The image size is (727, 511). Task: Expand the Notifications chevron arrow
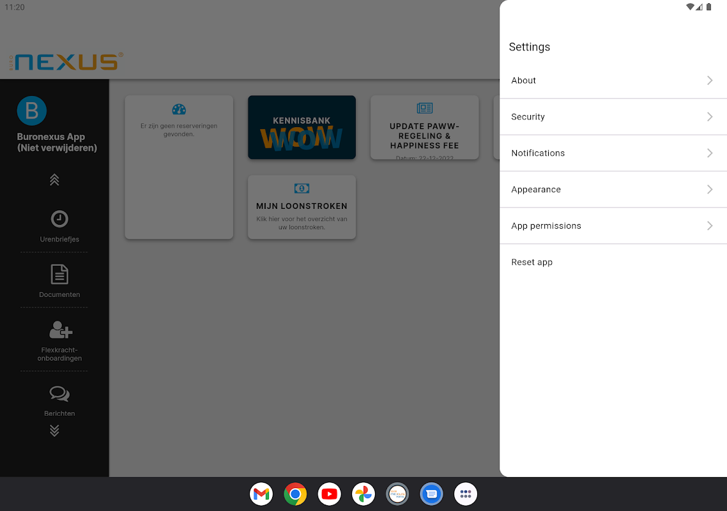709,153
